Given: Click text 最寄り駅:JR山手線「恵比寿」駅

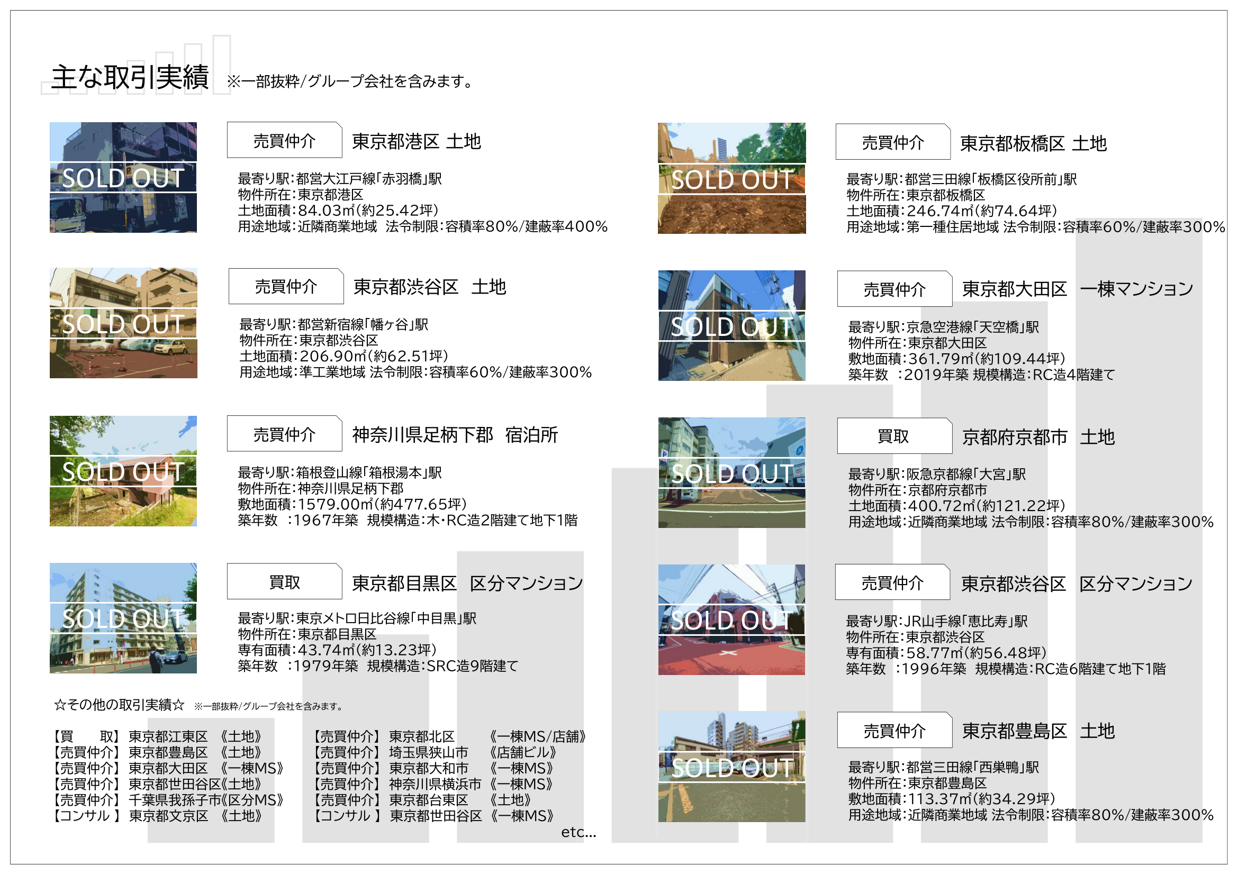Looking at the screenshot, I should click(x=937, y=621).
